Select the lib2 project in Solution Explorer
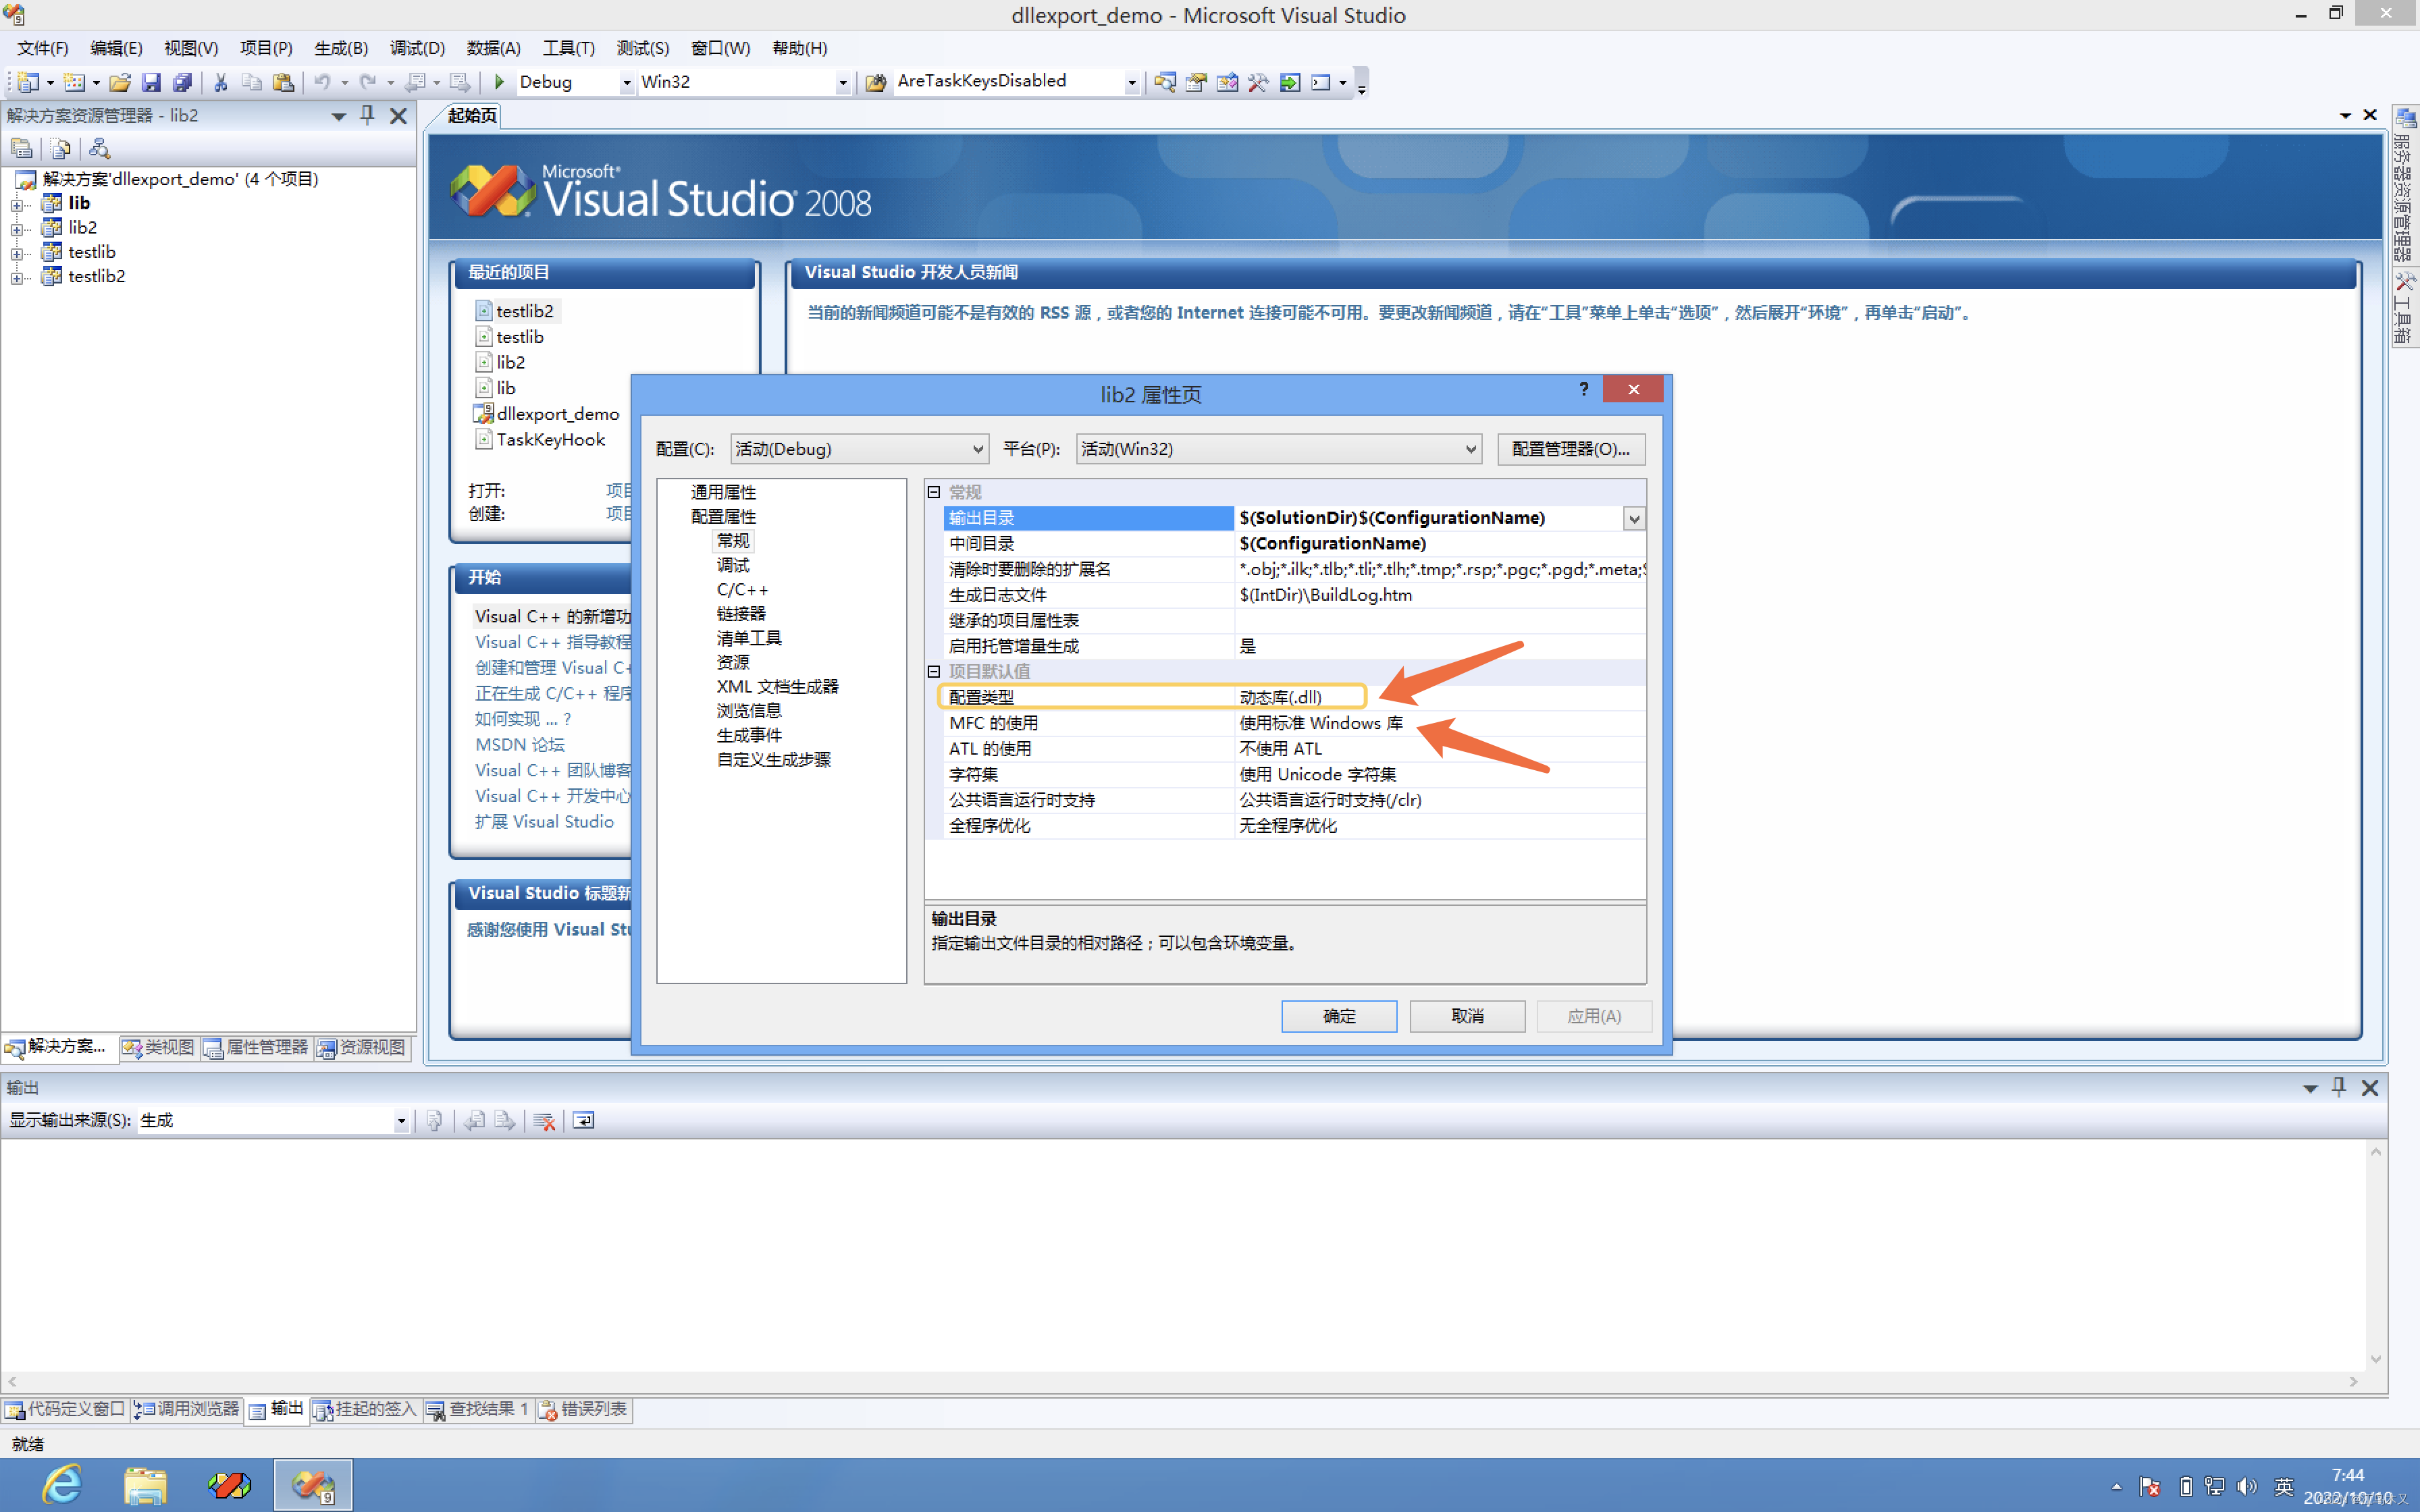 coord(82,228)
